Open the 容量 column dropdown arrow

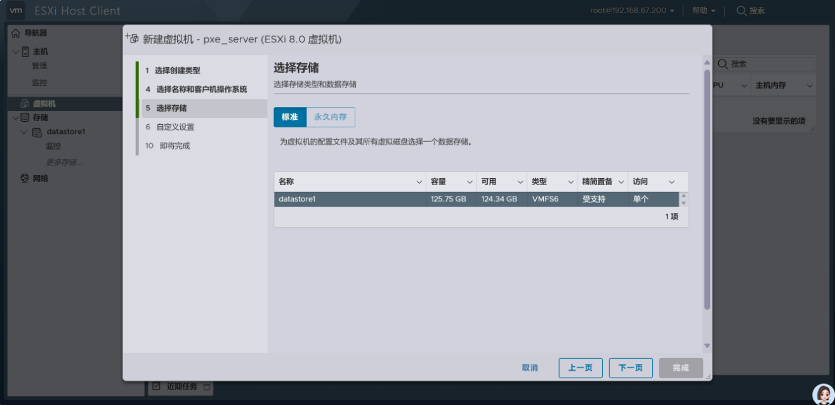(470, 182)
